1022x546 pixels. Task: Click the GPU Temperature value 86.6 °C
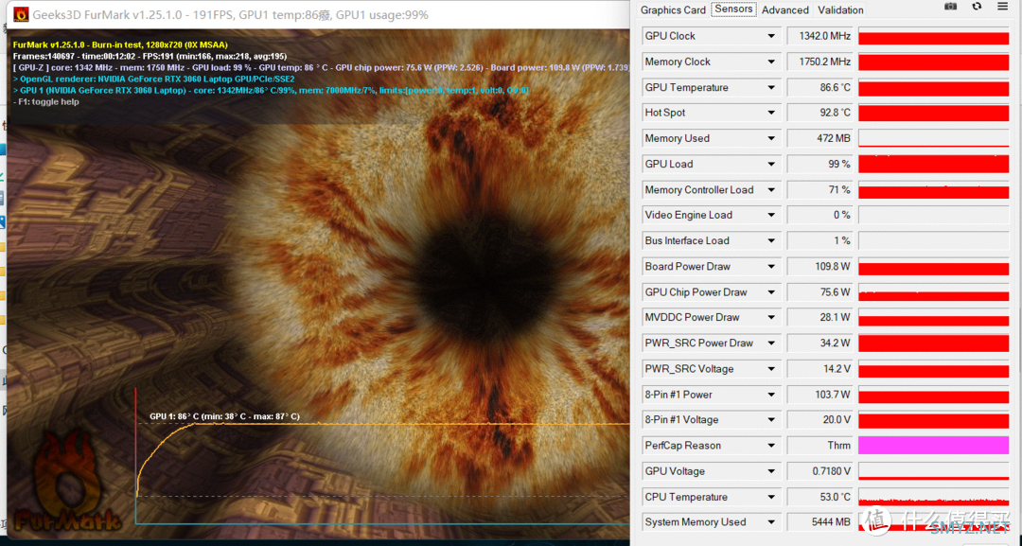pos(819,87)
